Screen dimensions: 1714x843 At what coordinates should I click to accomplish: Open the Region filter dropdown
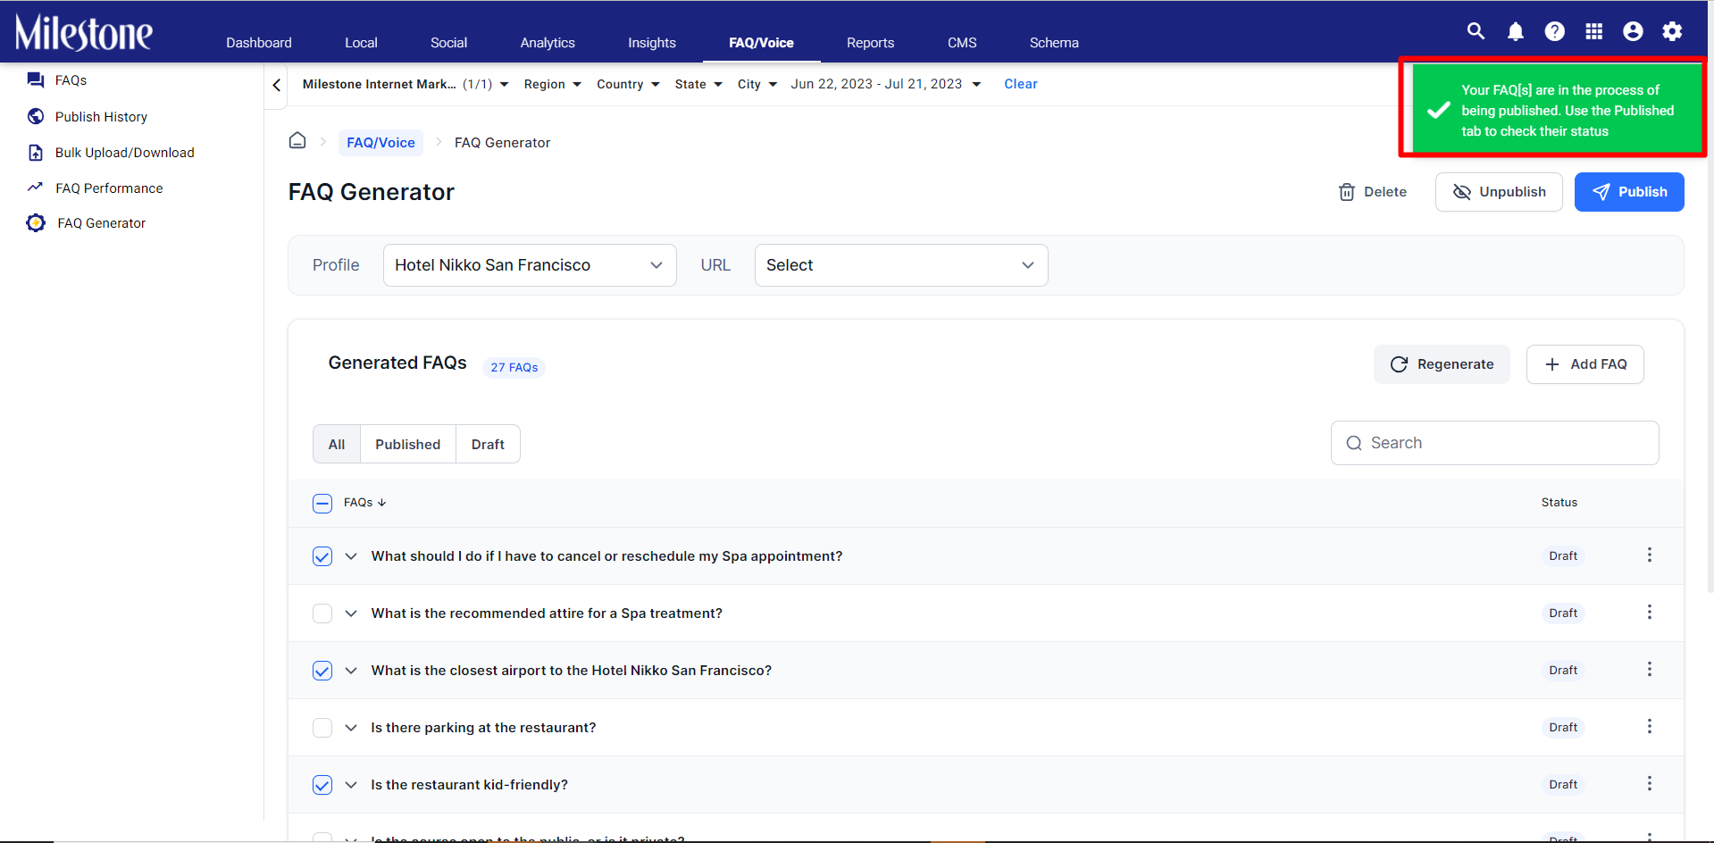(553, 84)
